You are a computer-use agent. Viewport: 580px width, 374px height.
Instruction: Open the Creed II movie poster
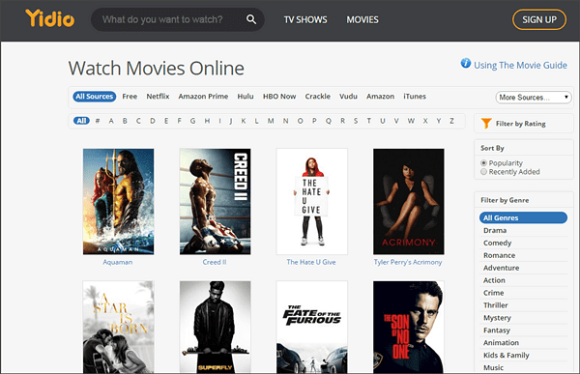pos(215,202)
